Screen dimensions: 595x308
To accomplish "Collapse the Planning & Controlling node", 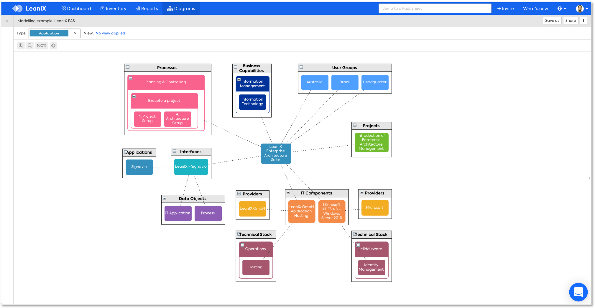I will (131, 78).
